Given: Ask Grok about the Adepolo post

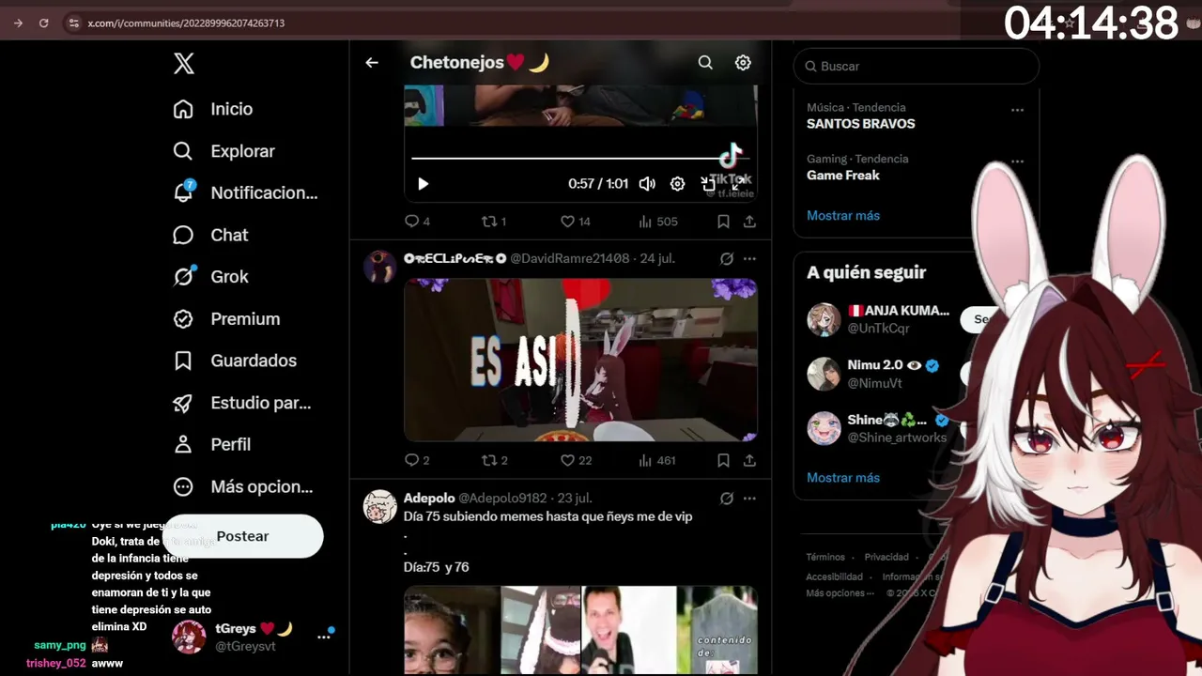Looking at the screenshot, I should coord(727,498).
